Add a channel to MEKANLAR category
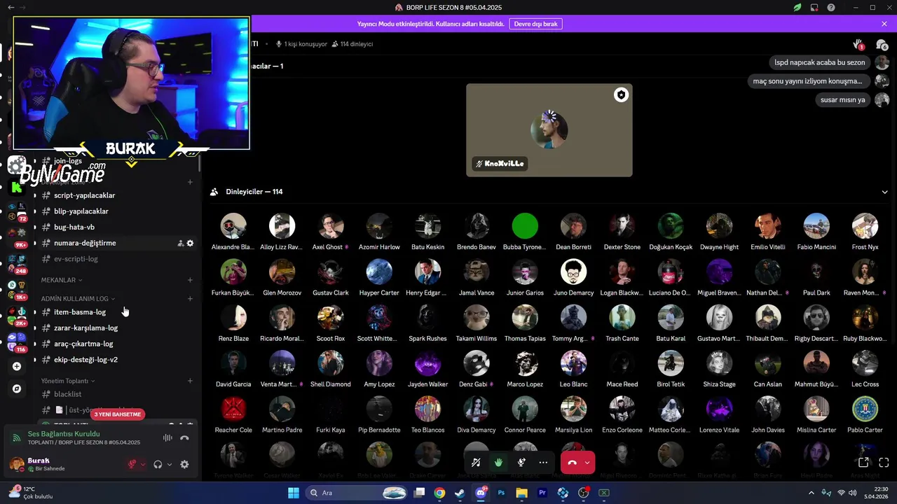 coord(190,280)
